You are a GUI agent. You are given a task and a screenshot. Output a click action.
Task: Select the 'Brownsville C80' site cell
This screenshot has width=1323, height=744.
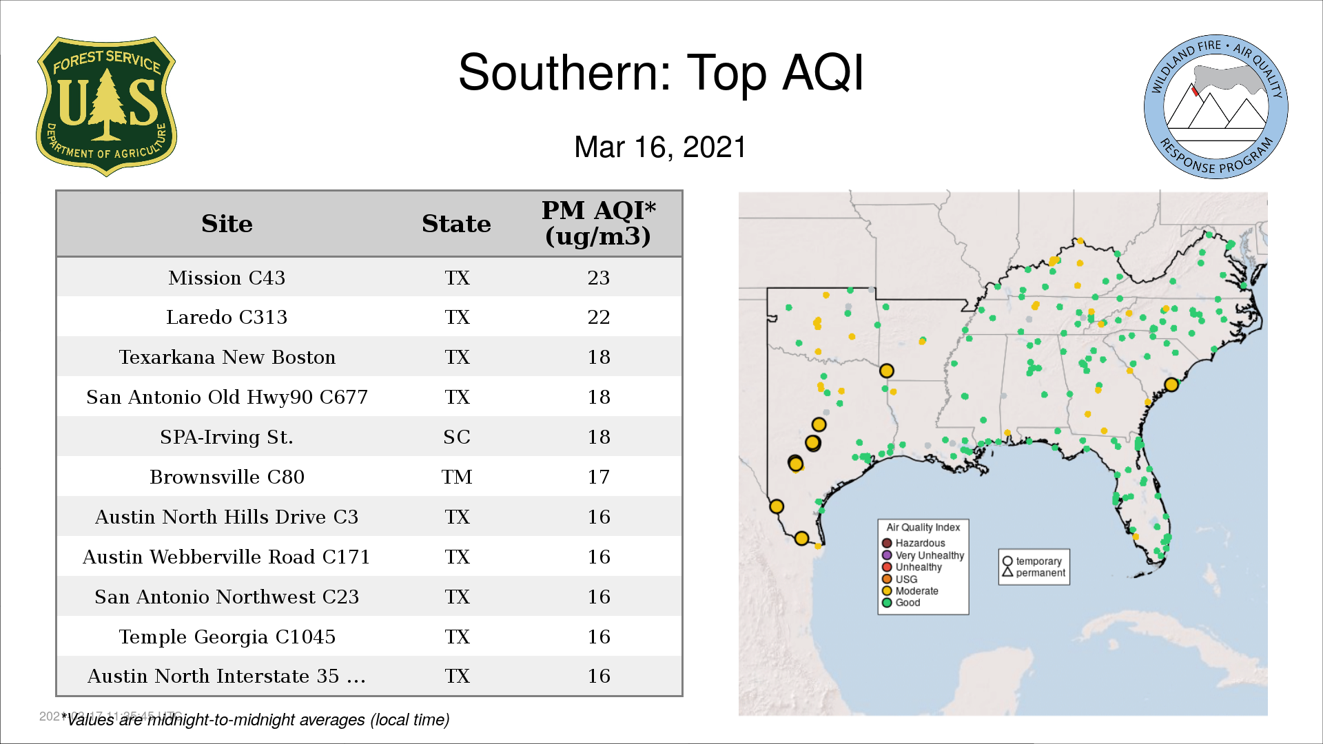point(227,477)
